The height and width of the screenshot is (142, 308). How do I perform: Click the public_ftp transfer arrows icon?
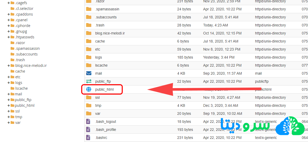tap(89, 81)
